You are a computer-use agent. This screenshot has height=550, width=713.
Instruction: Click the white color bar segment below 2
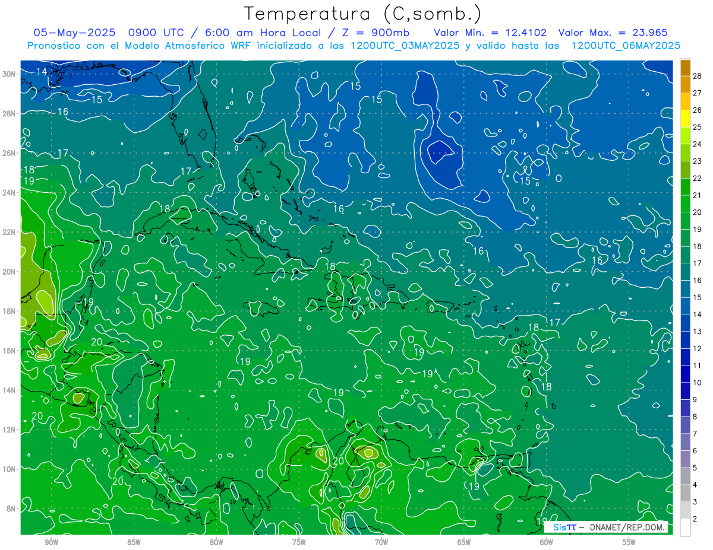(x=685, y=527)
